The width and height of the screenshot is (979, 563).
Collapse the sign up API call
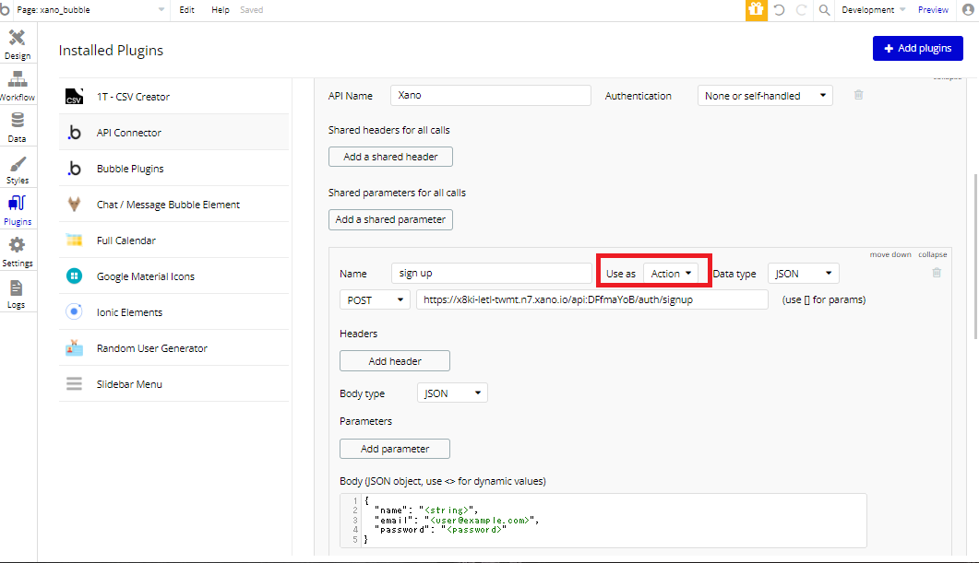pos(932,254)
